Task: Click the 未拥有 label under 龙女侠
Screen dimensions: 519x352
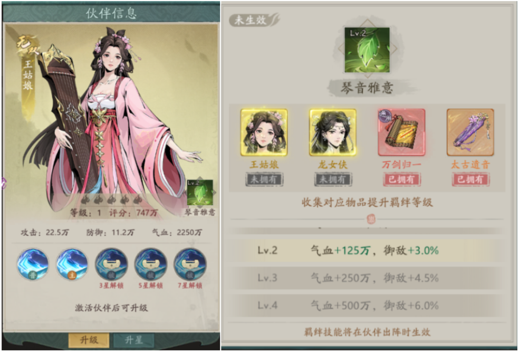Action: point(333,179)
